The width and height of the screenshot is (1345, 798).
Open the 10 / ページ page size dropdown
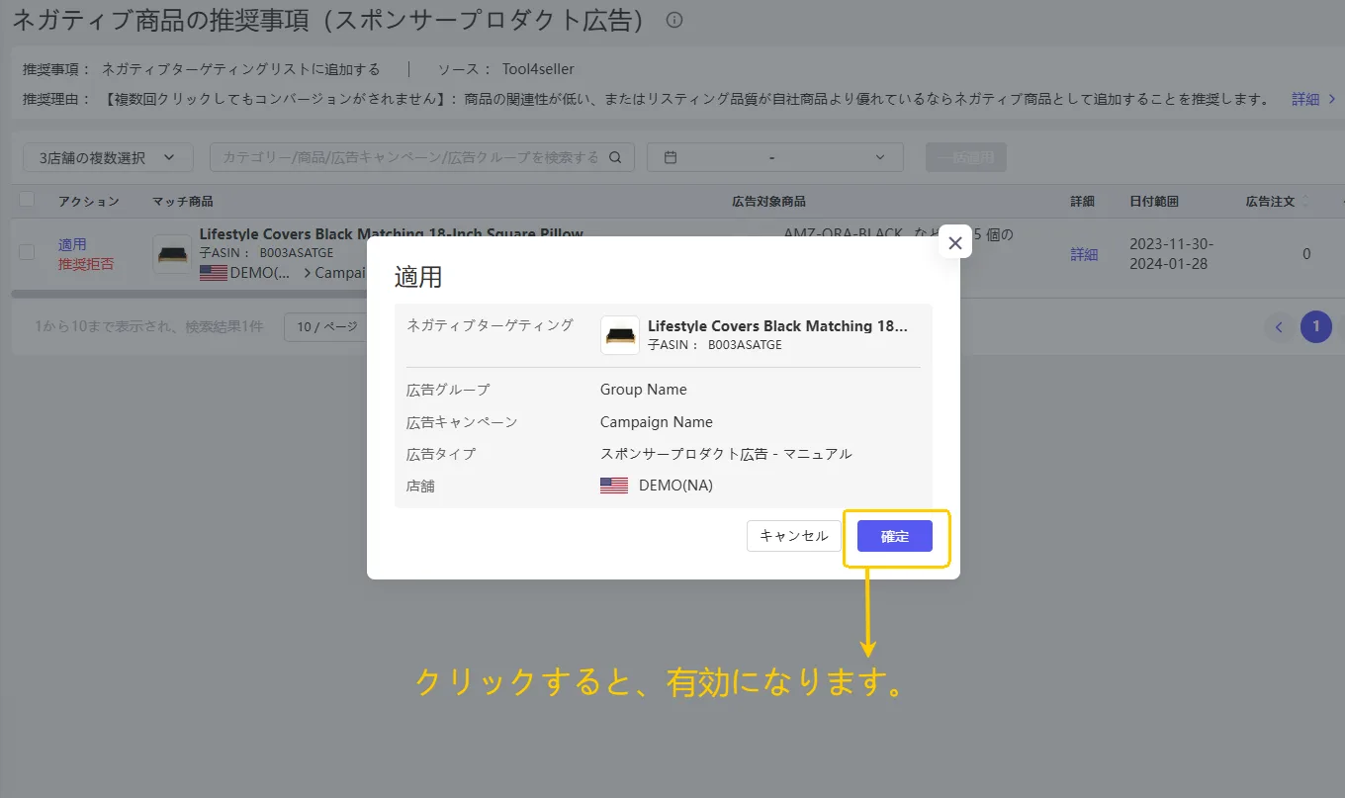click(x=327, y=326)
